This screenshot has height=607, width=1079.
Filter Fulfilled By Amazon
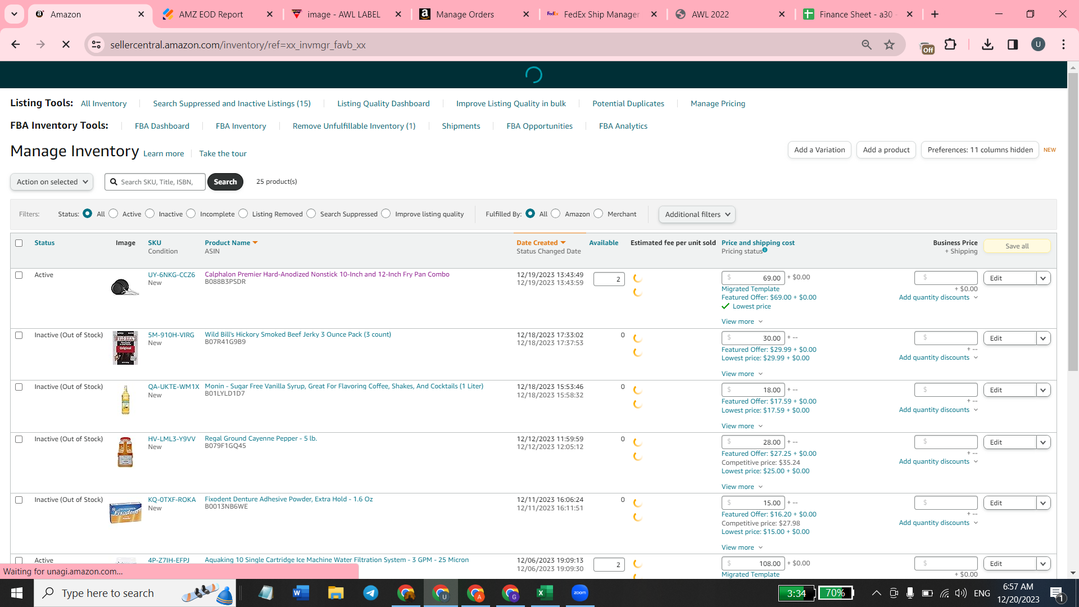click(556, 214)
